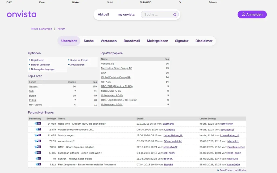Click the Aktualisieren option link
The image size is (277, 173).
[77, 65]
